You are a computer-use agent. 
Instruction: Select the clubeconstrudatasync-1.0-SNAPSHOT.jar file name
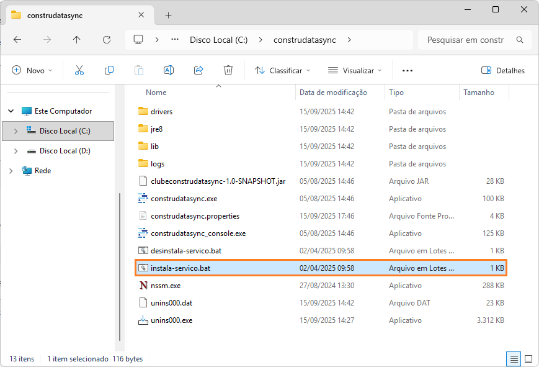tap(218, 181)
